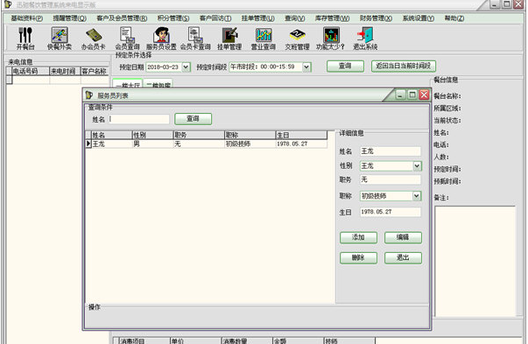Click the 服务员设置 toolbar icon
Image resolution: width=528 pixels, height=344 pixels.
point(161,35)
